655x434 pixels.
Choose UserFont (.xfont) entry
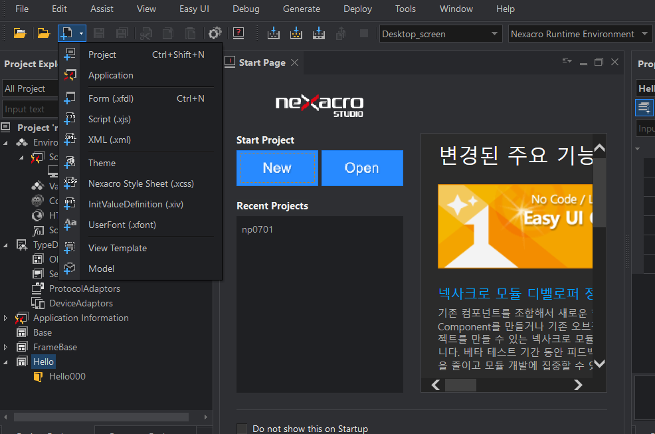(x=140, y=225)
